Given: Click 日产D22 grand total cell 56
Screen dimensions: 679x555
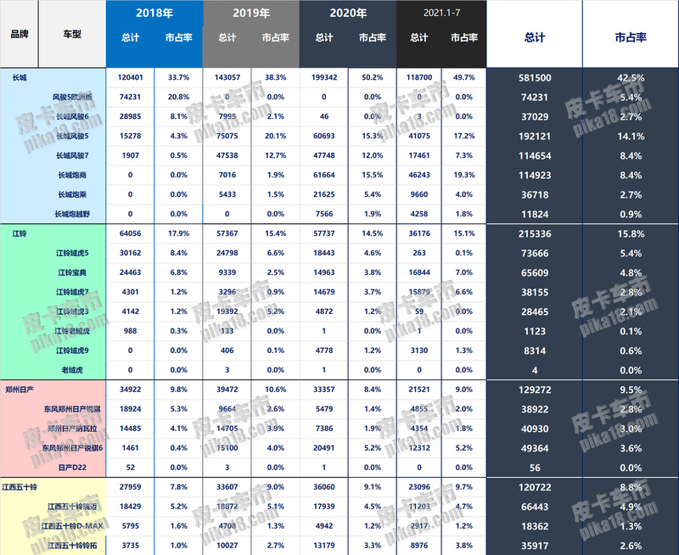Looking at the screenshot, I should click(535, 468).
